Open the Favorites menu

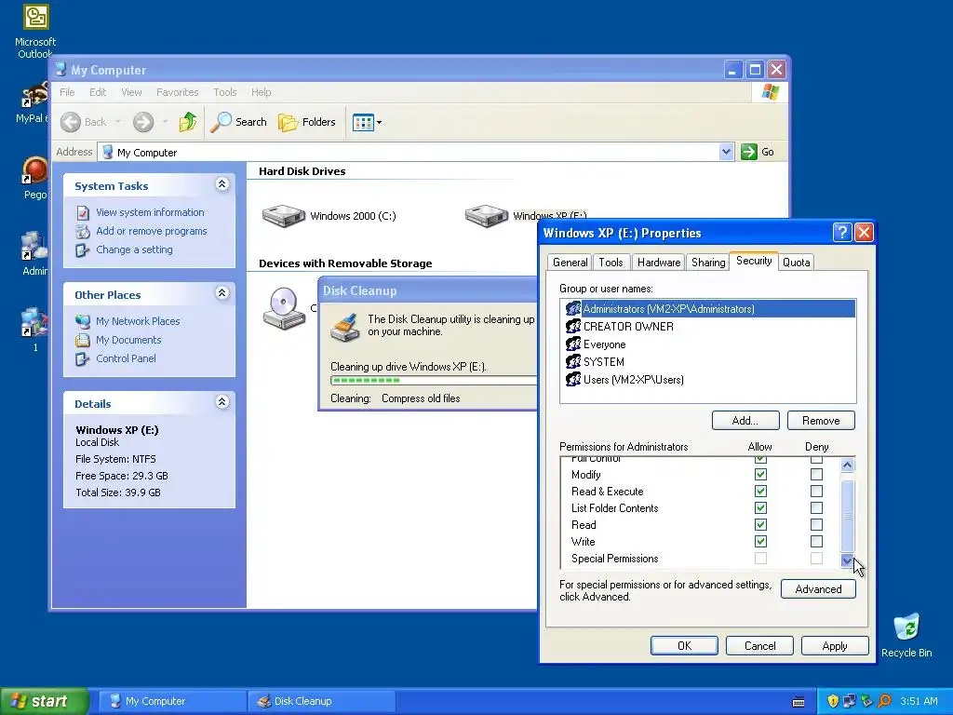point(178,92)
